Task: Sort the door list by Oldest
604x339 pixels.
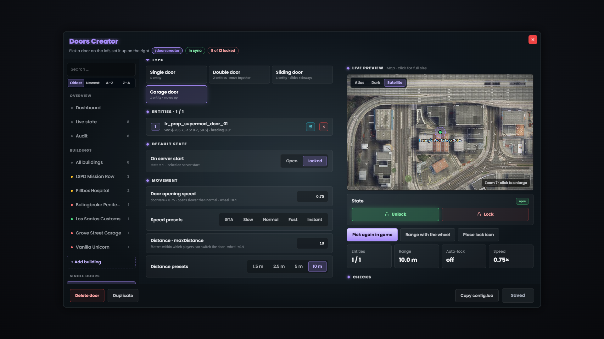Action: pyautogui.click(x=76, y=83)
